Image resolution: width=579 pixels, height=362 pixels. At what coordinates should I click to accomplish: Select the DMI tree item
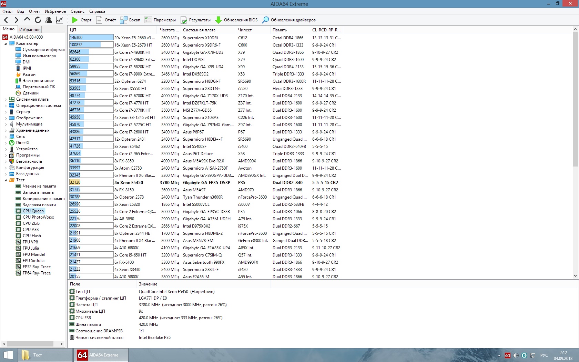click(x=23, y=62)
